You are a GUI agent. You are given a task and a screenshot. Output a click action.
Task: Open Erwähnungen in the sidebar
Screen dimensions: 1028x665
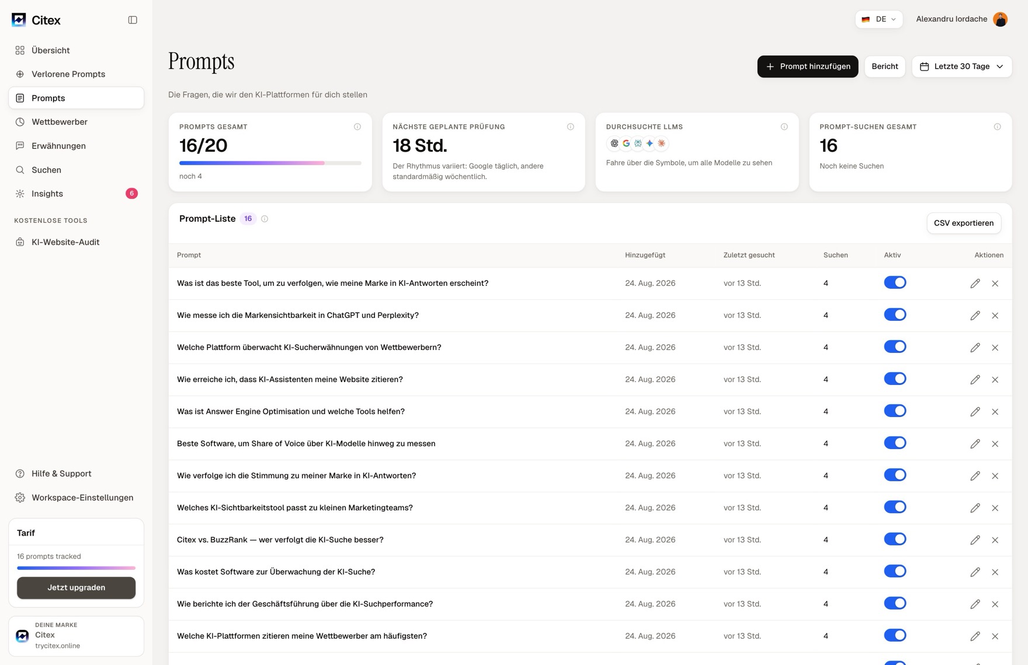coord(76,146)
